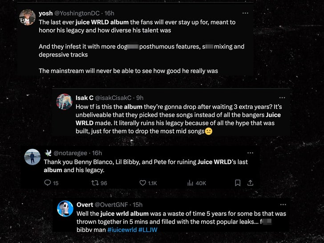324x243 pixels.
Task: Like the tweet with 1.1K likes
Action: pyautogui.click(x=143, y=183)
